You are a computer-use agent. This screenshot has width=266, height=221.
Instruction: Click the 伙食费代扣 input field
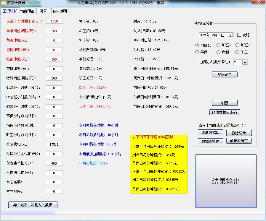(x=54, y=163)
